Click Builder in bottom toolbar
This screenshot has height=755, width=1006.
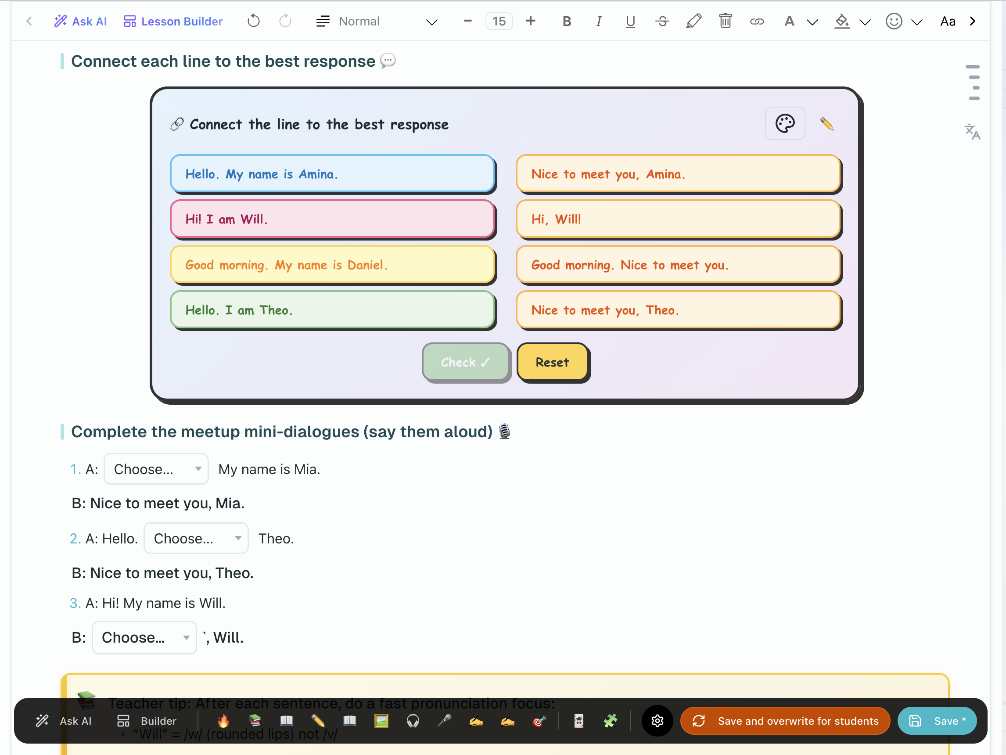(147, 721)
